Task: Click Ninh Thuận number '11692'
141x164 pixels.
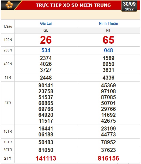Action: (108, 115)
